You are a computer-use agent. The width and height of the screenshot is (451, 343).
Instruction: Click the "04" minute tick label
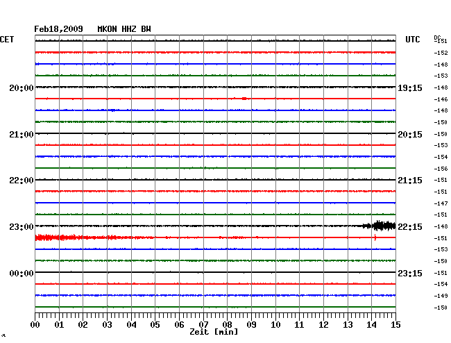point(131,325)
